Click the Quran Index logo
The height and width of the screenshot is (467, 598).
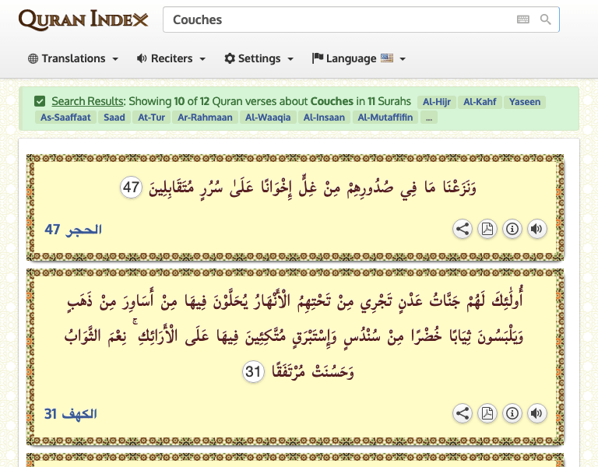point(83,19)
